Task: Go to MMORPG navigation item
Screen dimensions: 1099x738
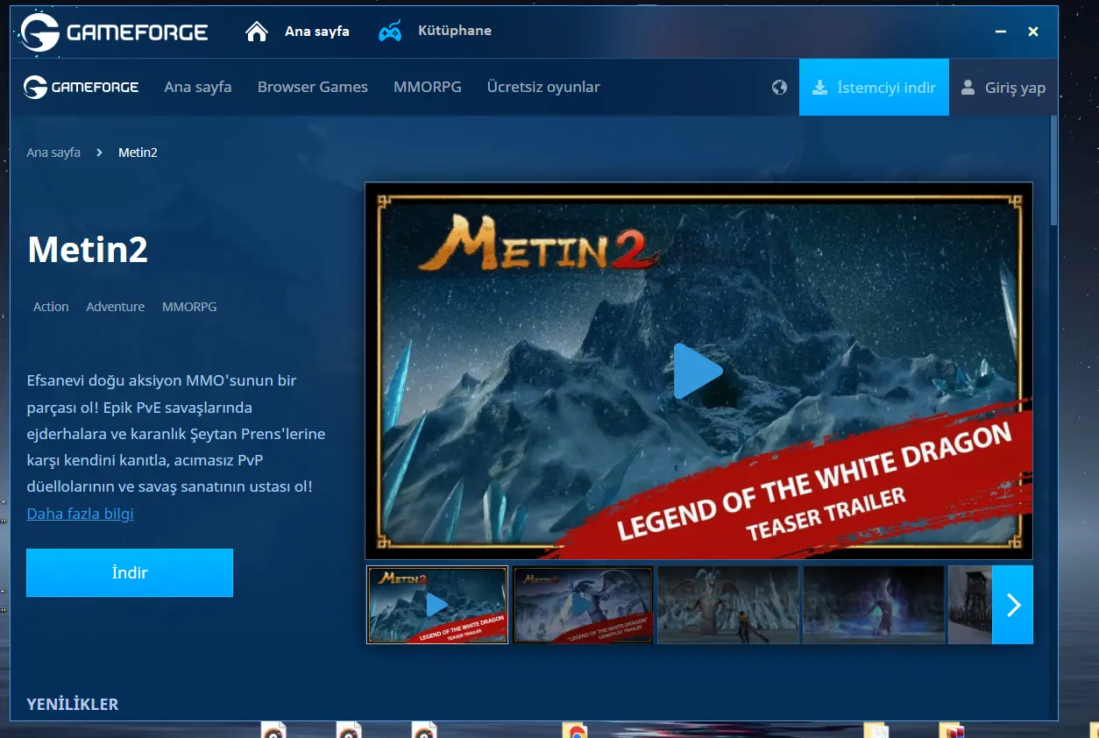Action: pyautogui.click(x=427, y=88)
